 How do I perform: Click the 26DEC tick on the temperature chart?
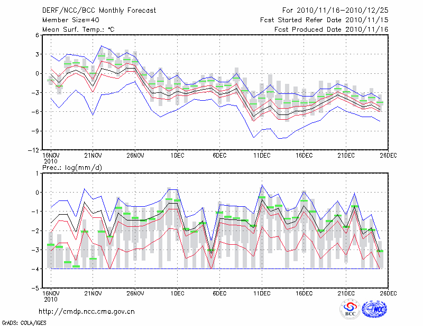coord(389,155)
